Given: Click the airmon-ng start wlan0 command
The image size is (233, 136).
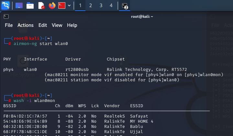Looking at the screenshot, I should [x=41, y=44].
